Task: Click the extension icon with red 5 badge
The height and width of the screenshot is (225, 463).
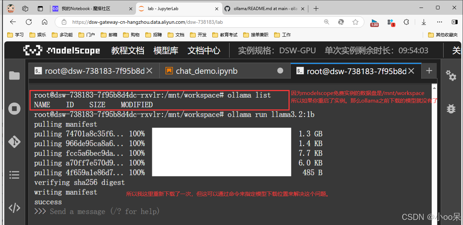Action: coord(391,23)
